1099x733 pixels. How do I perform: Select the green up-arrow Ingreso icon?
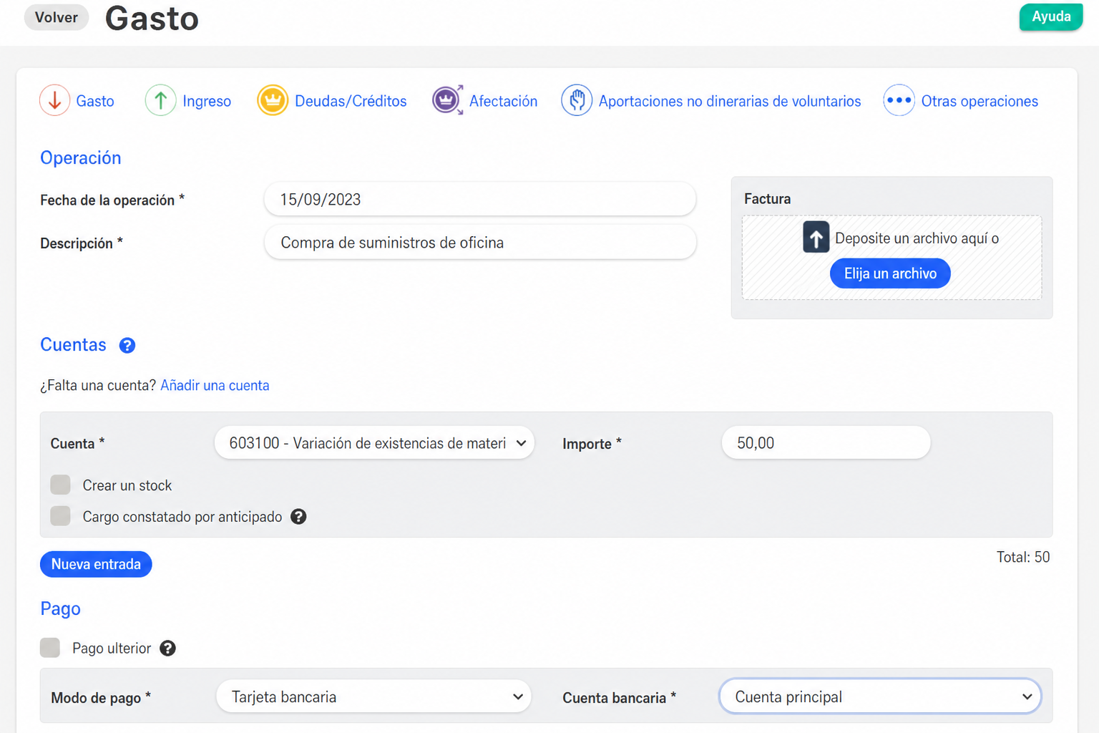160,100
